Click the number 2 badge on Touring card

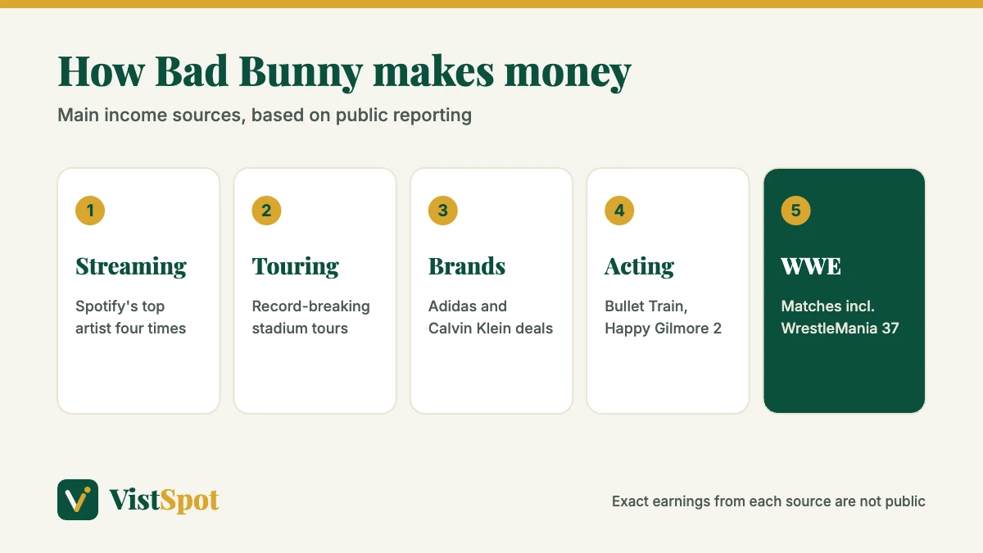click(266, 211)
